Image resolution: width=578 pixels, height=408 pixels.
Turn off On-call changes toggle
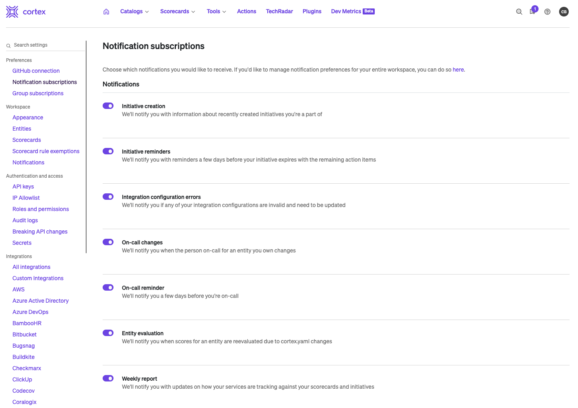[108, 242]
